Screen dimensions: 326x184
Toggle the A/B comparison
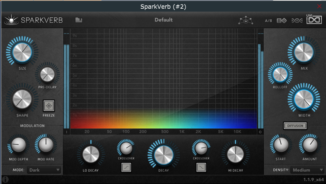(268, 21)
